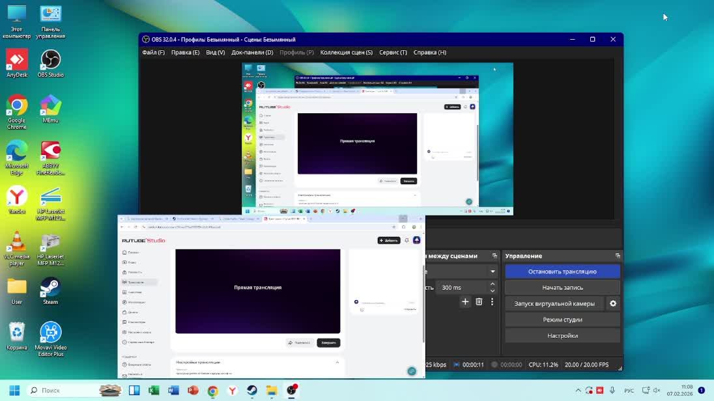
Task: Click the Steam icon in the taskbar
Action: [x=252, y=390]
